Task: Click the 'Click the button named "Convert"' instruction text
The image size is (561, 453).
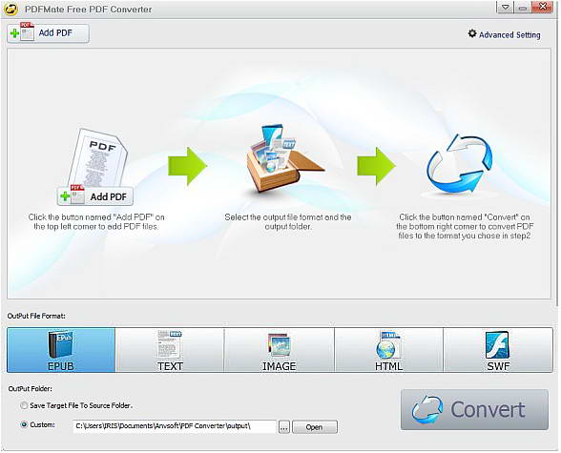Action: [x=465, y=226]
